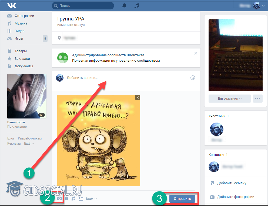The image size is (268, 206).
Task: Go to Документы in sidebar
Action: 24,66
